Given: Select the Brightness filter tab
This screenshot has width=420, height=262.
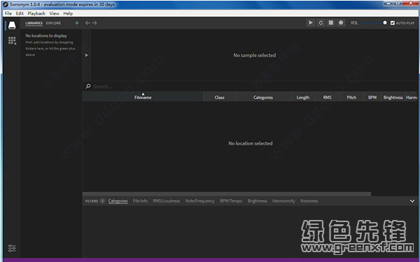Looking at the screenshot, I should 258,201.
